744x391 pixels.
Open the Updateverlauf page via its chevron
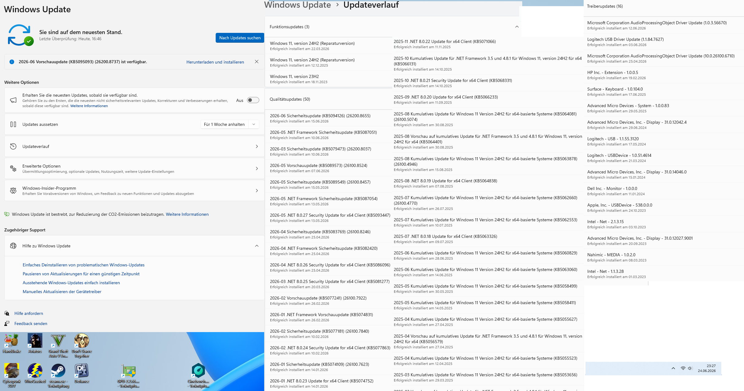coord(257,146)
